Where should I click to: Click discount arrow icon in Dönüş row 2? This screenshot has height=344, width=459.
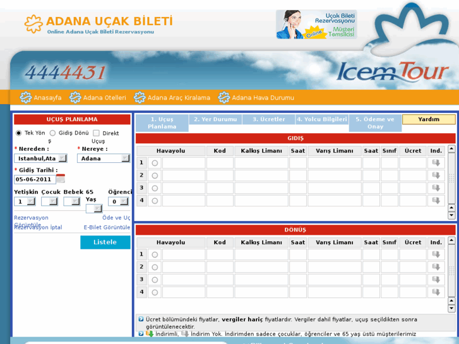[436, 267]
